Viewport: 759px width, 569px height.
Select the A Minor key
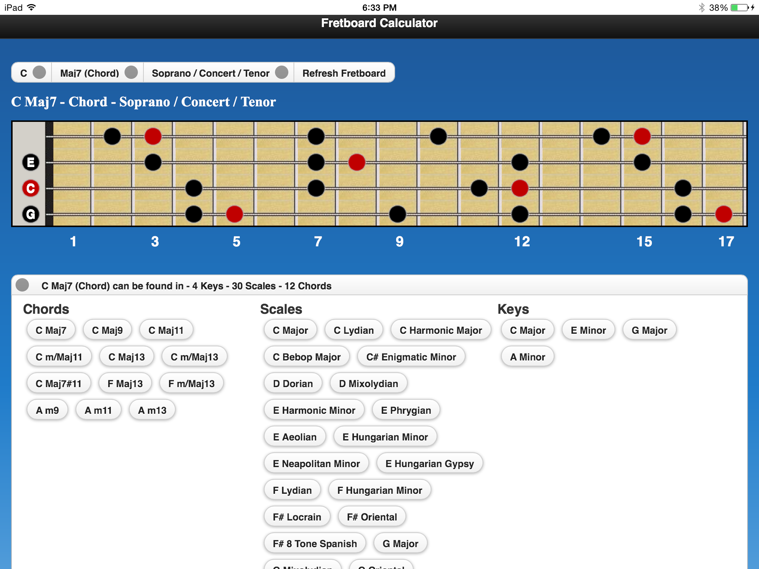[x=527, y=357]
